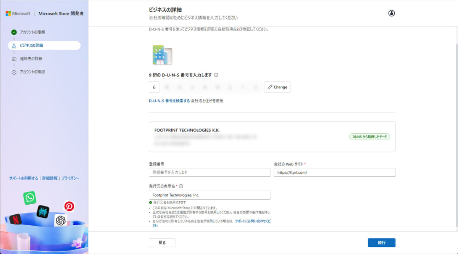Click the D-U-N-S 番号を検索する link

point(169,101)
